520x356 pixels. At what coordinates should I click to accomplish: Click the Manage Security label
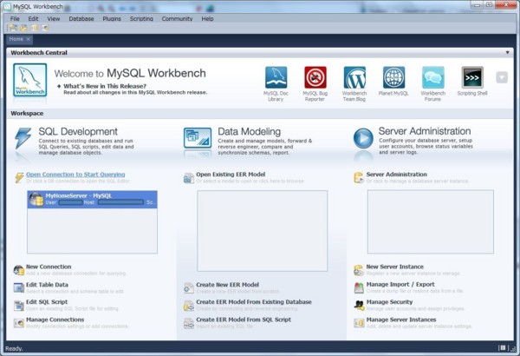coord(389,302)
